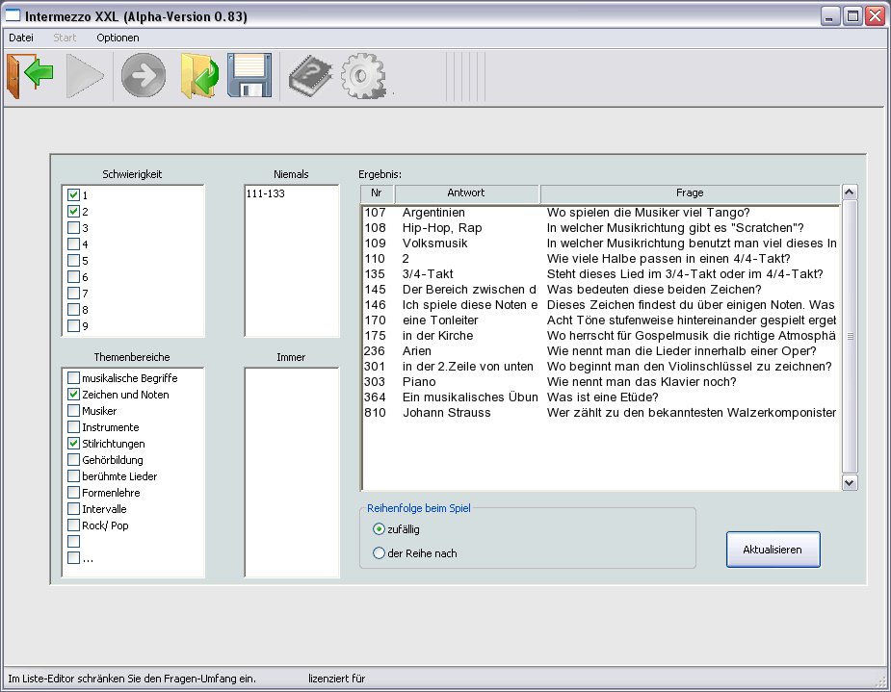Enable difficulty level 3
The image size is (891, 692).
point(73,228)
